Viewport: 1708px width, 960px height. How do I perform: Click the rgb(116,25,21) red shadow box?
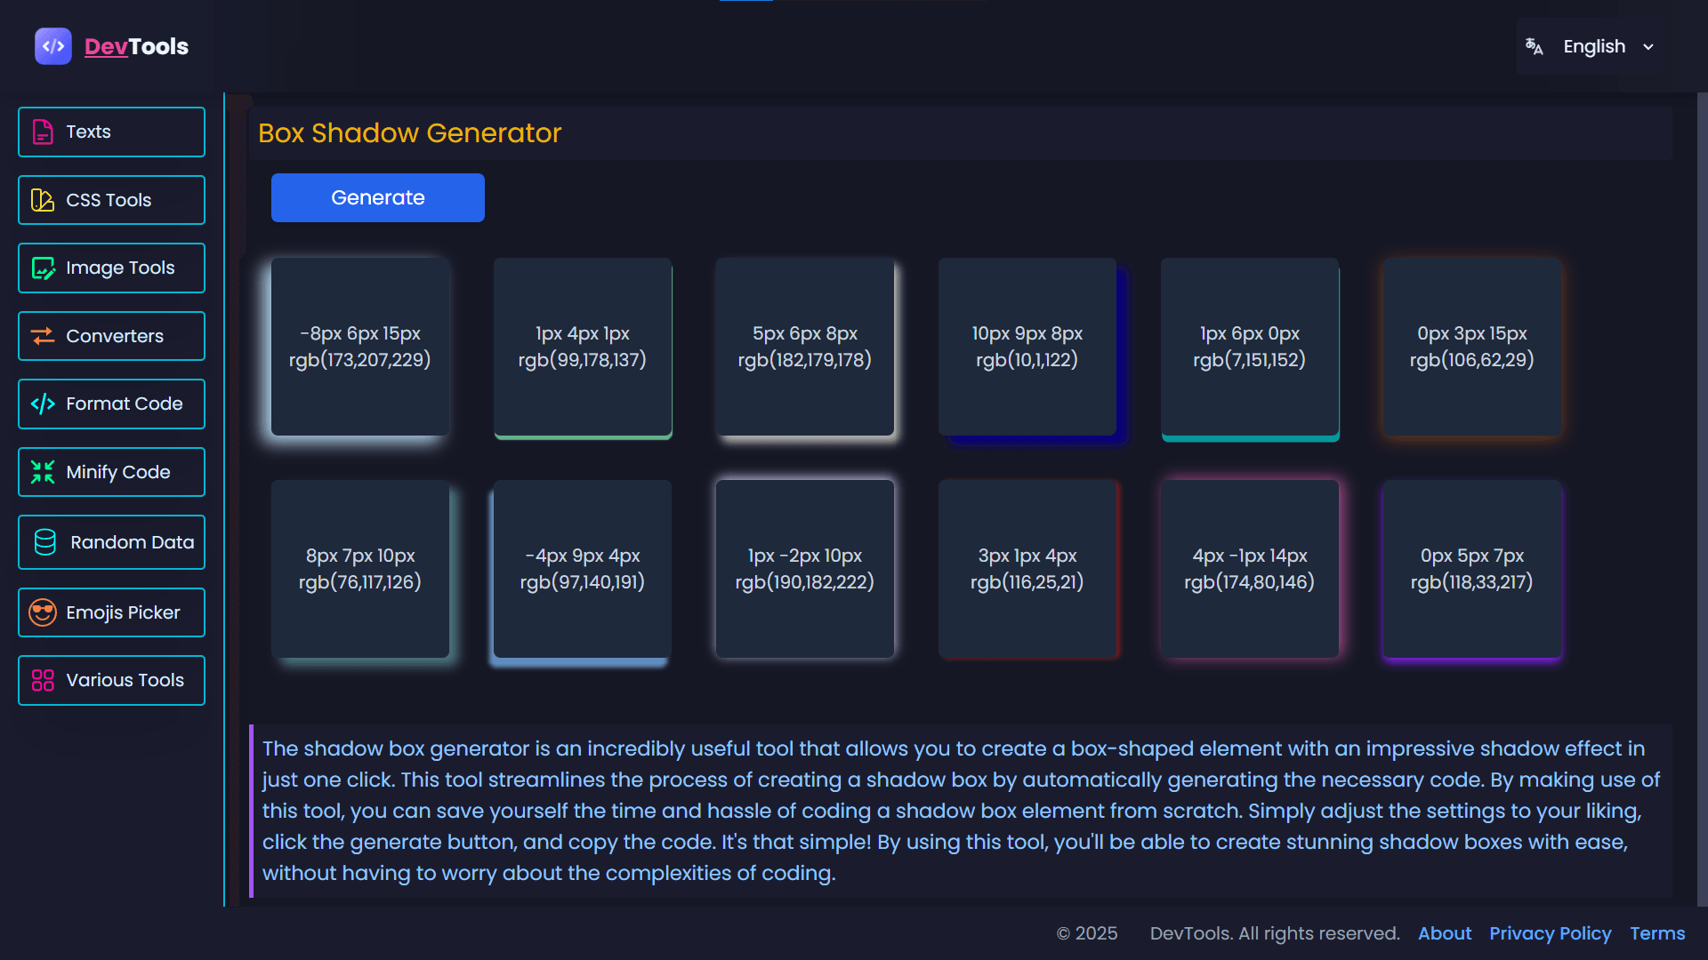pos(1027,569)
